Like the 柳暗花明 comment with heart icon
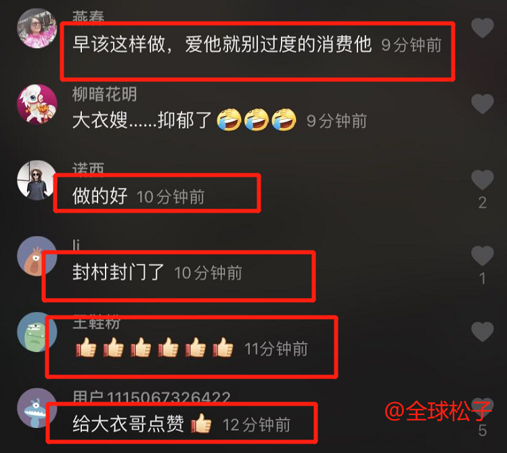507x453 pixels. click(x=482, y=104)
